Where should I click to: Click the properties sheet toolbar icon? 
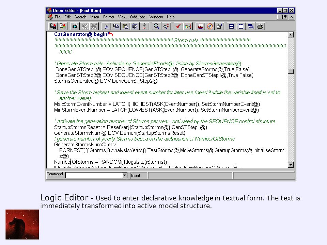[x=219, y=26]
